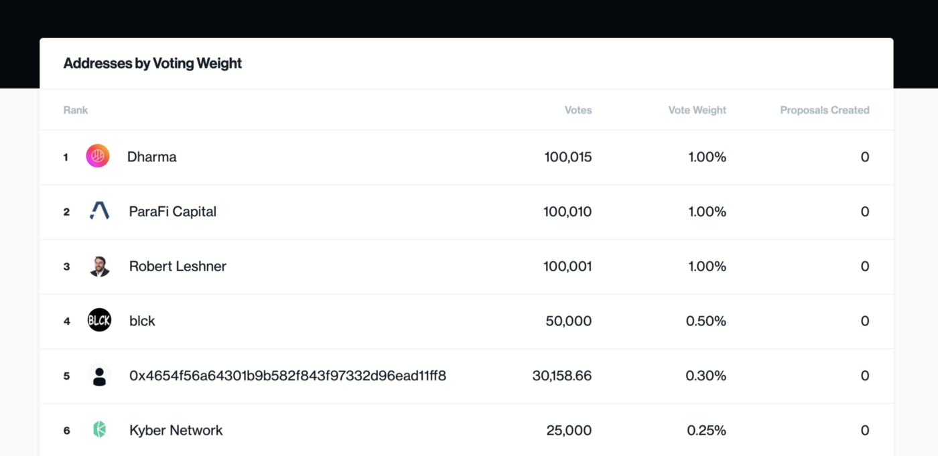Viewport: 938px width, 456px height.
Task: Open the blck address name
Action: 142,321
